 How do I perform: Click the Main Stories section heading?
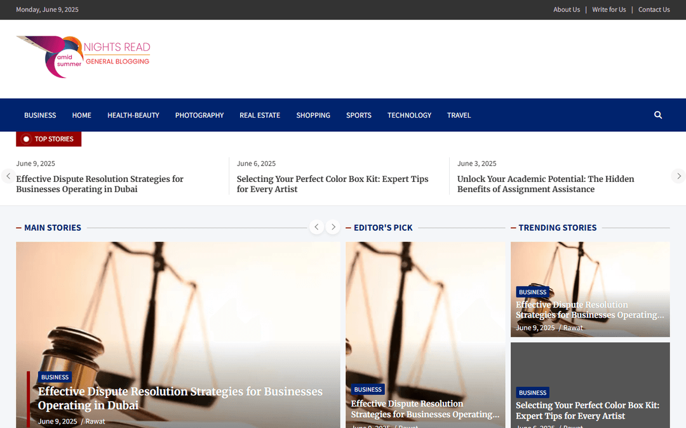click(53, 228)
